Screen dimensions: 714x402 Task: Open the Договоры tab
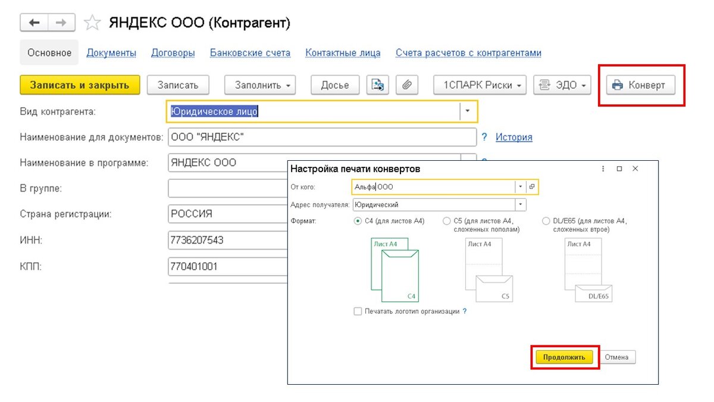point(173,52)
